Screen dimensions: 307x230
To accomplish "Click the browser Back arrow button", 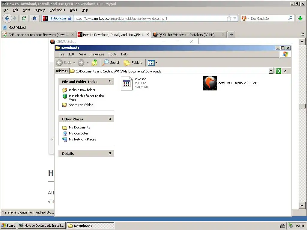I will 7,18.
